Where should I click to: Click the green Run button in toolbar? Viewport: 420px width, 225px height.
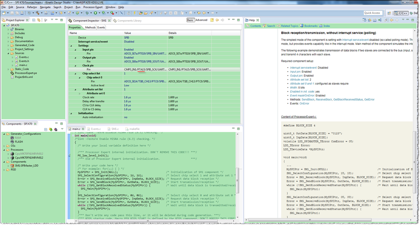click(x=96, y=13)
